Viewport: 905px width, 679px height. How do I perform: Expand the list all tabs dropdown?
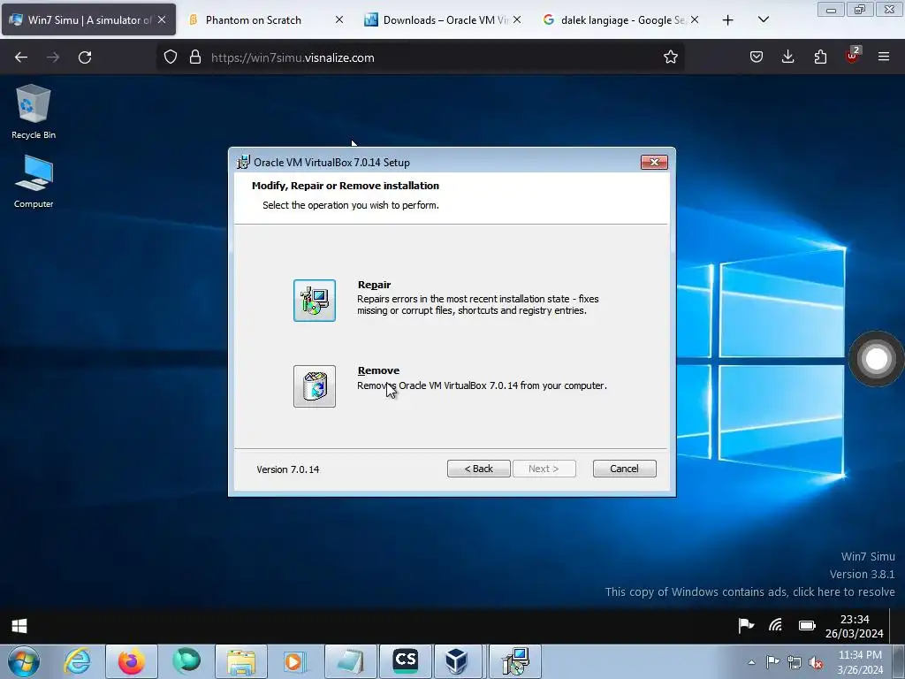[763, 19]
